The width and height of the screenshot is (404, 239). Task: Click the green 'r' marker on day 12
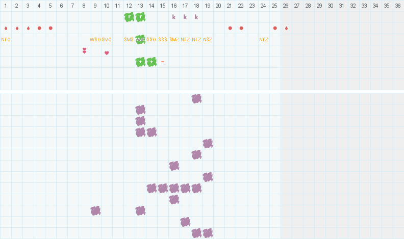(x=129, y=17)
